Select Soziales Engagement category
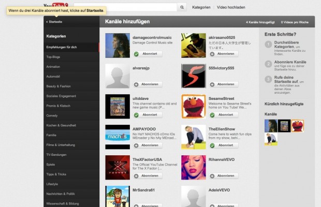Image resolution: width=321 pixels, height=207 pixels. [71, 96]
